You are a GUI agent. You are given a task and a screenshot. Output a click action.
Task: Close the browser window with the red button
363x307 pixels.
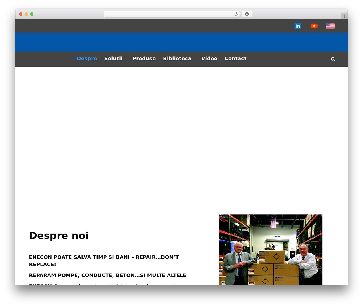pos(21,14)
